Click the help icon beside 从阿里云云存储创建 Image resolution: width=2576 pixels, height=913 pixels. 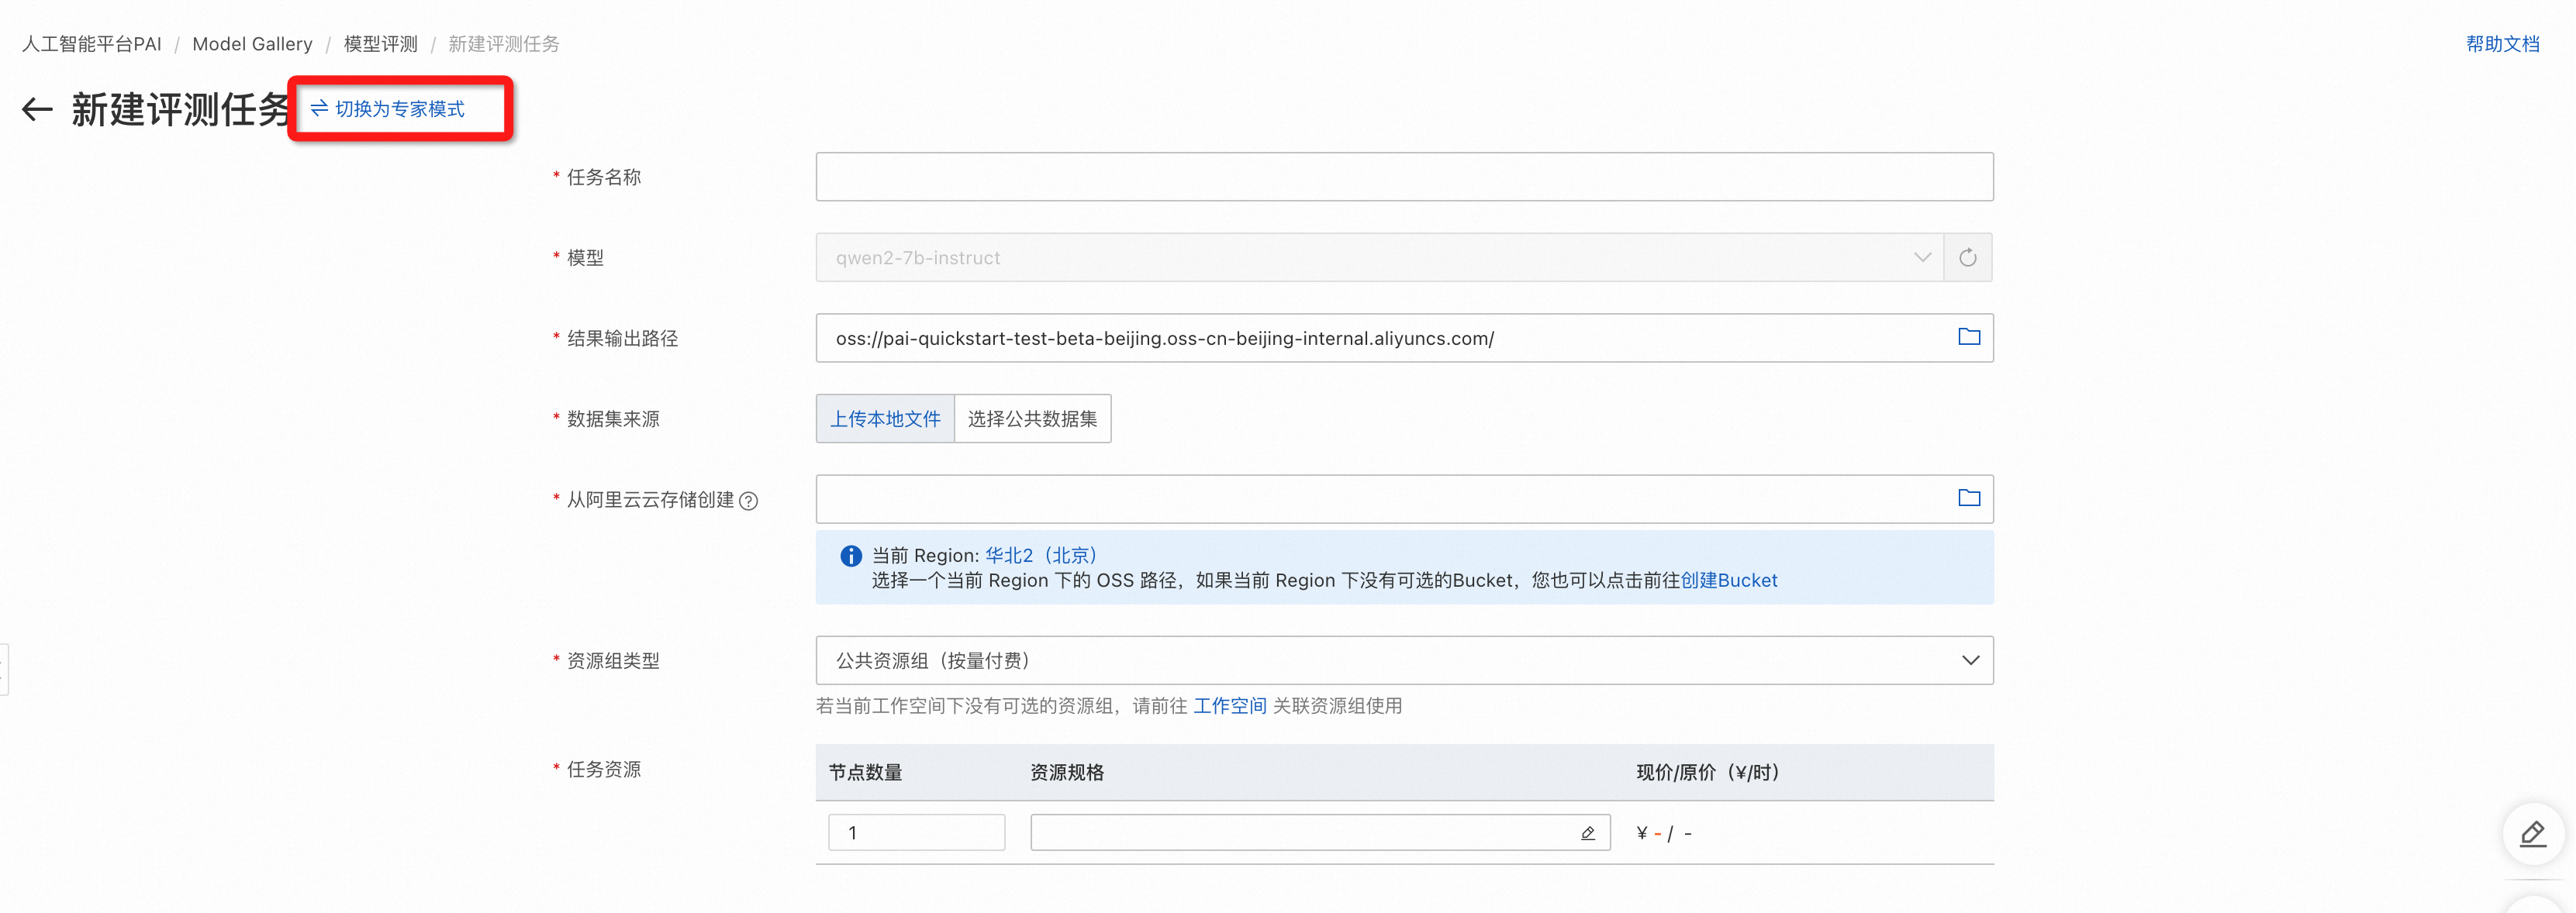point(748,500)
